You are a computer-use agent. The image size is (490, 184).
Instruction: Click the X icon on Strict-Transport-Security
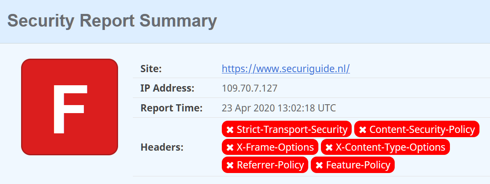(230, 130)
